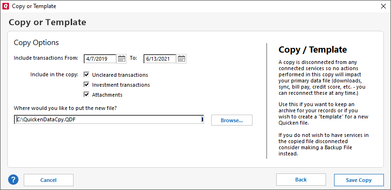The height and width of the screenshot is (190, 391).
Task: Close the Copy or Template dialog
Action: point(383,6)
